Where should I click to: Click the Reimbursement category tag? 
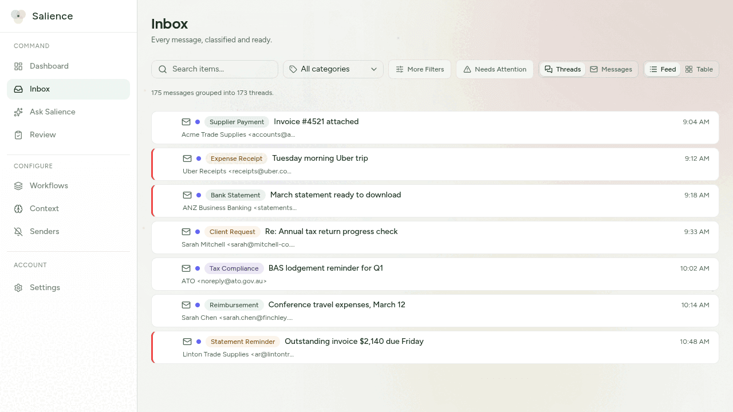tap(234, 305)
